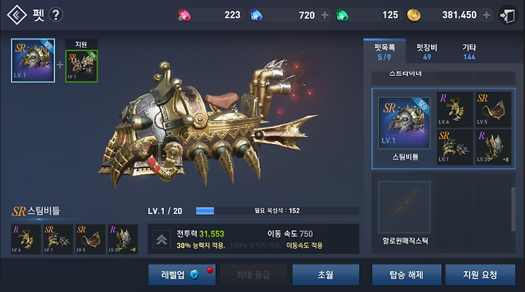Viewport: 525px width, 292px height.
Task: Click the 지원 요청 button
Action: tap(480, 275)
